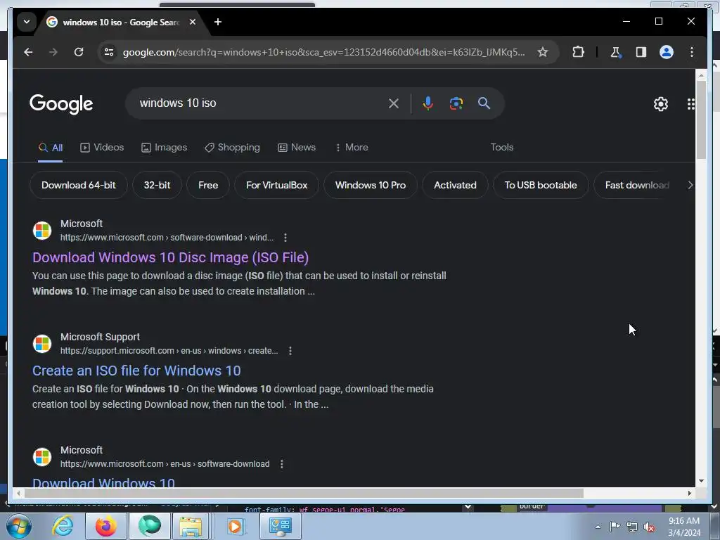
Task: Click the horizontal scrollbar thumb
Action: click(x=304, y=493)
